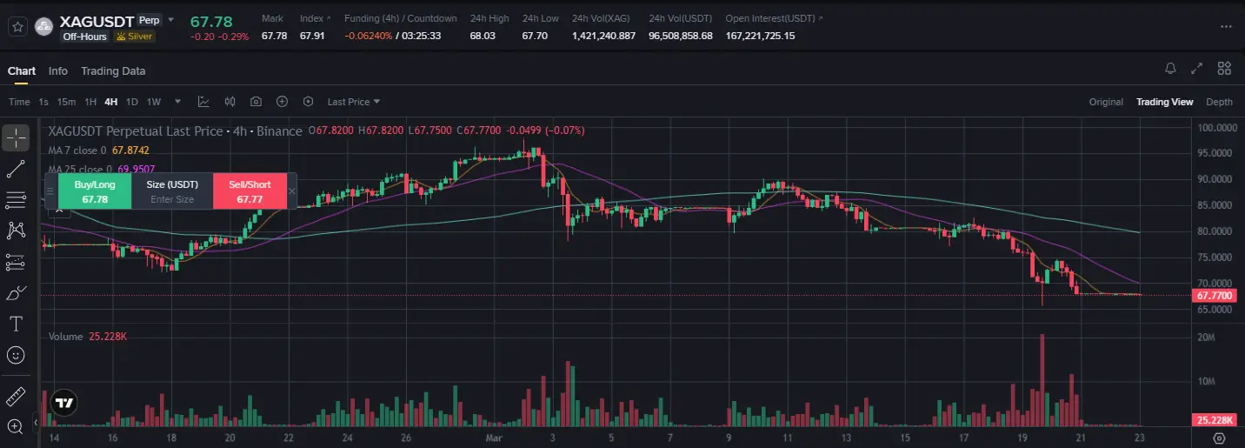Select the brush drawing tool
1245x448 pixels.
click(16, 293)
